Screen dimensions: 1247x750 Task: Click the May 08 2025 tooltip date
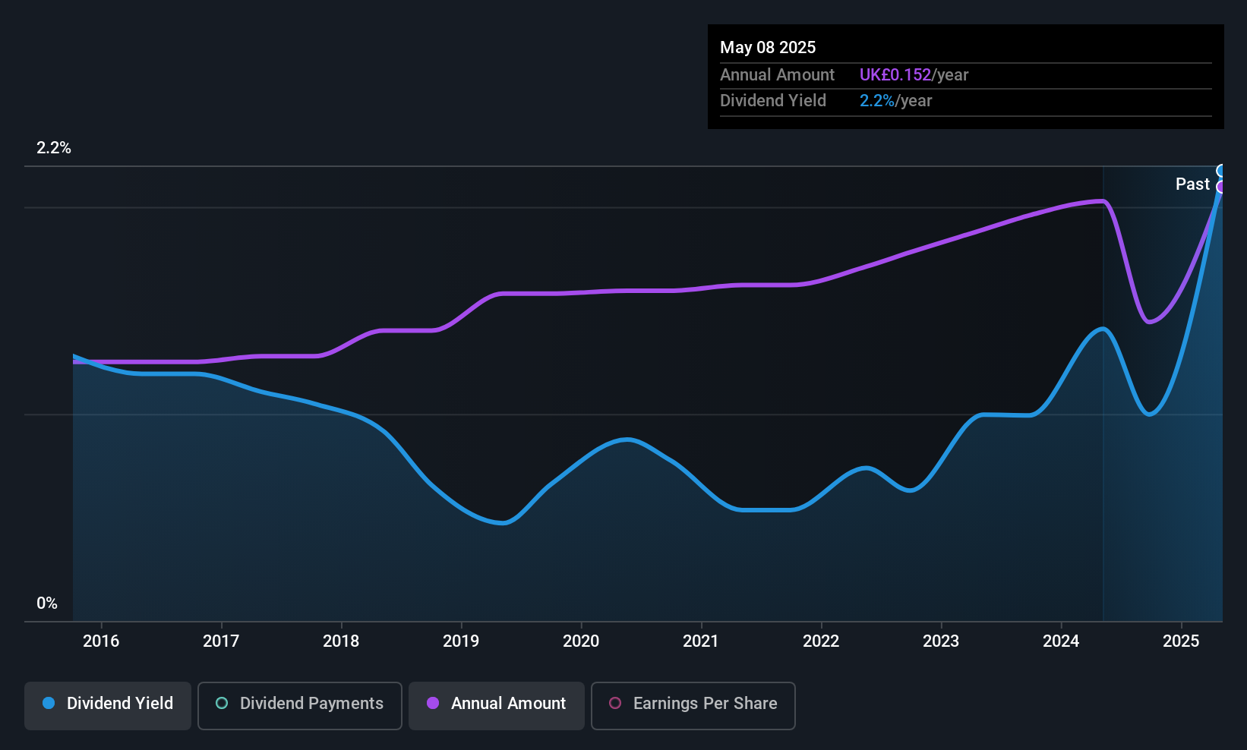click(x=768, y=48)
